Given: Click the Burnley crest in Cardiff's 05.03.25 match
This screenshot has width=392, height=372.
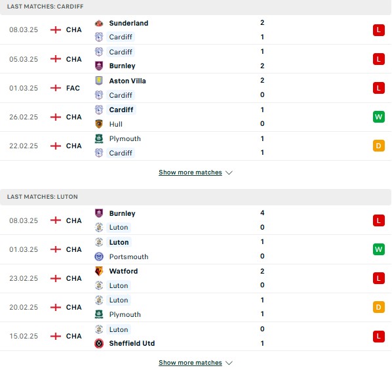Looking at the screenshot, I should tap(99, 66).
